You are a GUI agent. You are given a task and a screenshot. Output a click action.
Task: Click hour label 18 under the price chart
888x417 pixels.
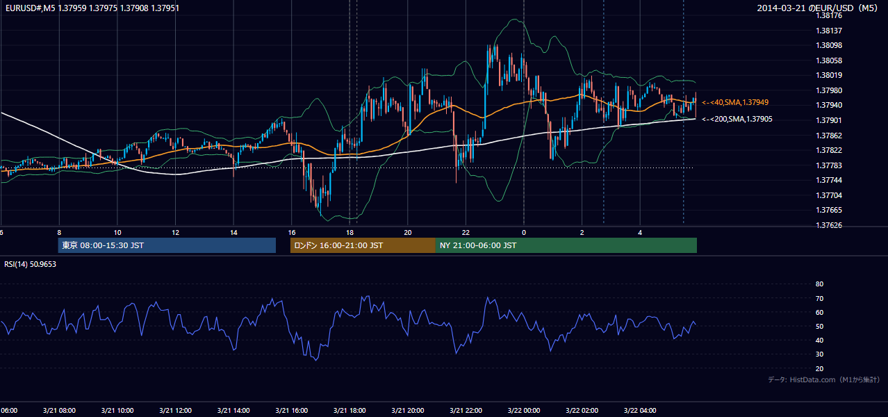pyautogui.click(x=350, y=232)
